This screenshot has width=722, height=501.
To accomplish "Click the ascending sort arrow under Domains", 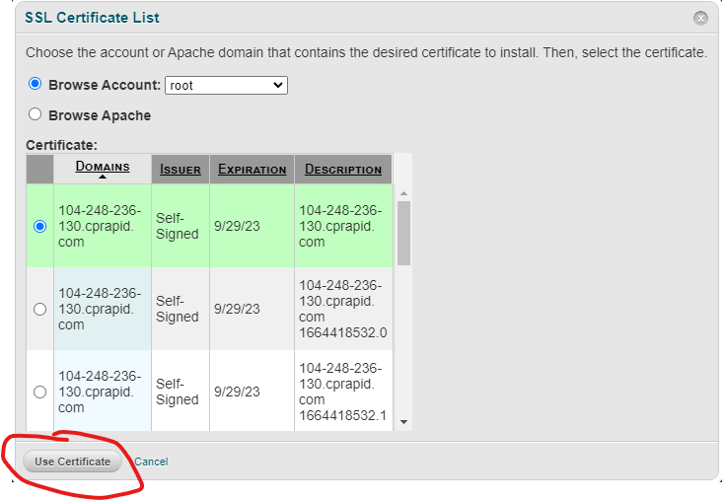I will point(103,178).
